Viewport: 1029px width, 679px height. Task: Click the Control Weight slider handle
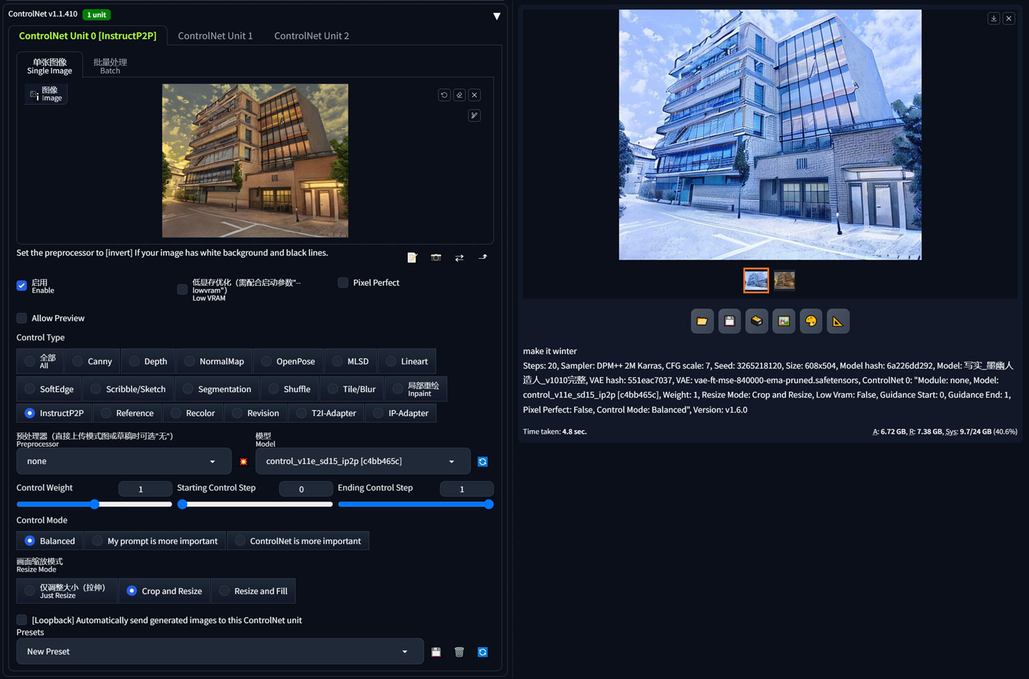[95, 504]
